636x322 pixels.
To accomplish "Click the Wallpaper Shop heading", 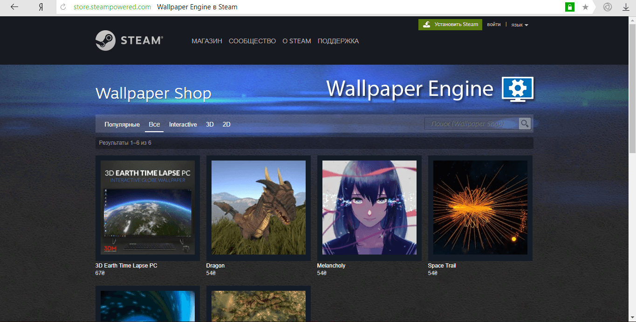I will click(153, 93).
